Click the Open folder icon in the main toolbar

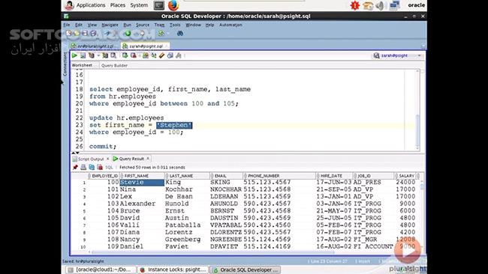click(x=77, y=33)
